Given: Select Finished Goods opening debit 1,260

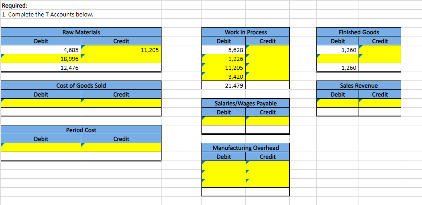Looking at the screenshot, I should pos(338,50).
